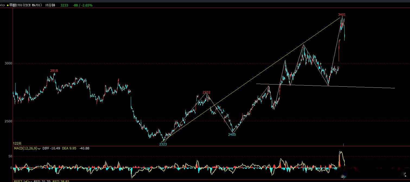Click the 3000 price axis label
This screenshot has width=410, height=182.
coord(8,63)
